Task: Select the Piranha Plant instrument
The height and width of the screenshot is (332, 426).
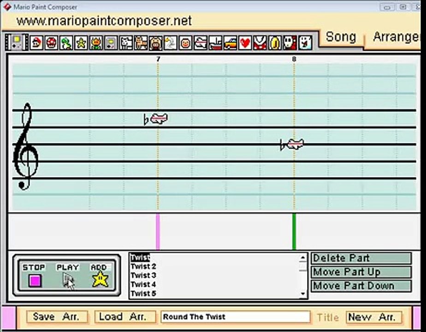Action: [260, 43]
